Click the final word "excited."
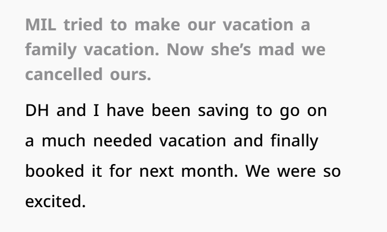 pos(55,202)
